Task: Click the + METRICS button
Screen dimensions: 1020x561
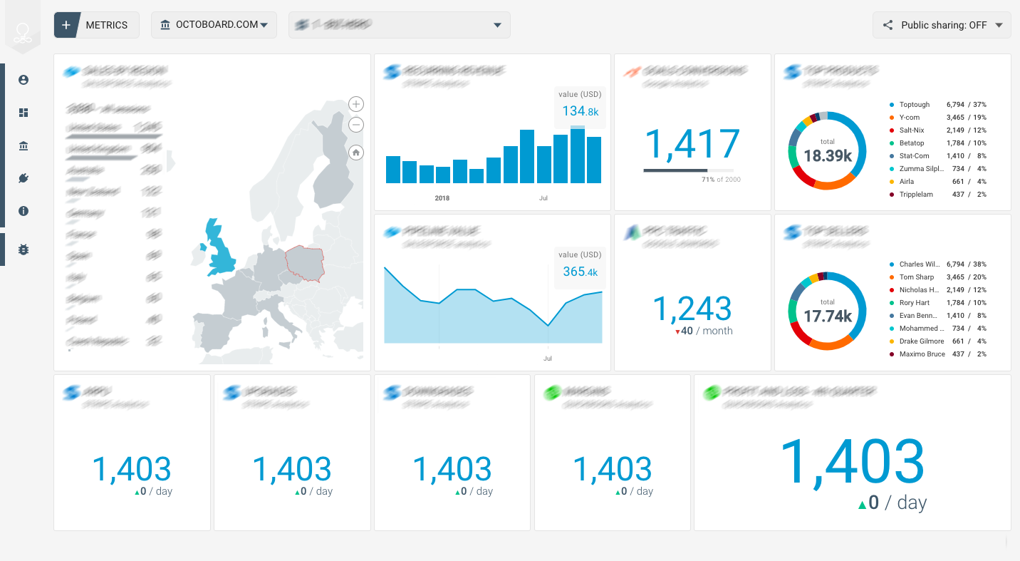Action: (96, 24)
